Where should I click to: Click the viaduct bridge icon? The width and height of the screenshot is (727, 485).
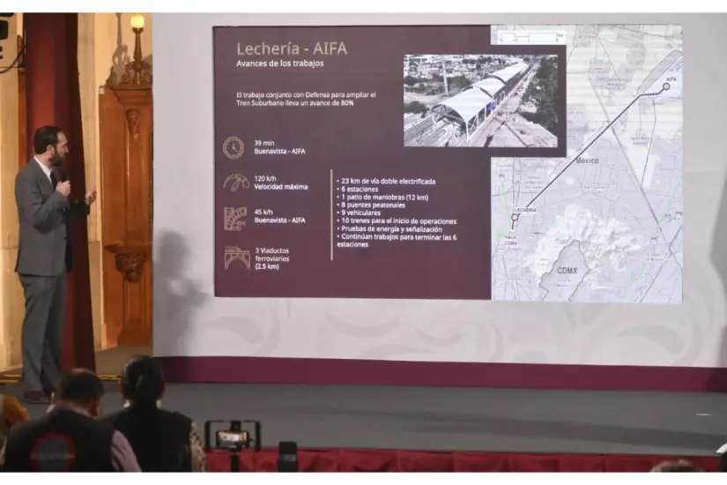coord(237,258)
